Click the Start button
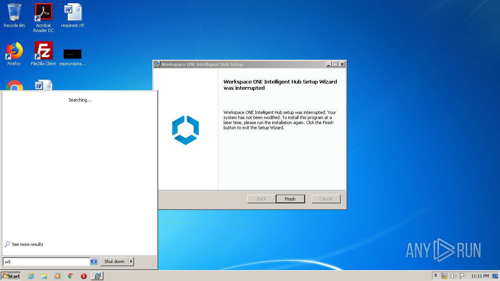Image resolution: width=500 pixels, height=281 pixels. (11, 276)
